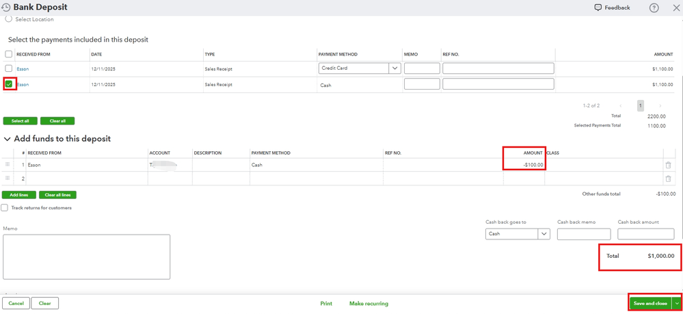Click inside the Memo text area

coord(86,257)
